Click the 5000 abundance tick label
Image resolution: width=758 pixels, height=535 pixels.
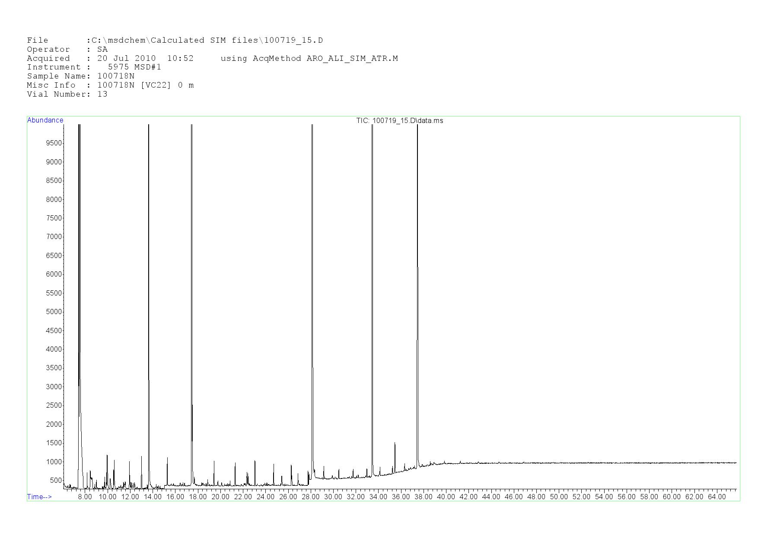coord(54,312)
